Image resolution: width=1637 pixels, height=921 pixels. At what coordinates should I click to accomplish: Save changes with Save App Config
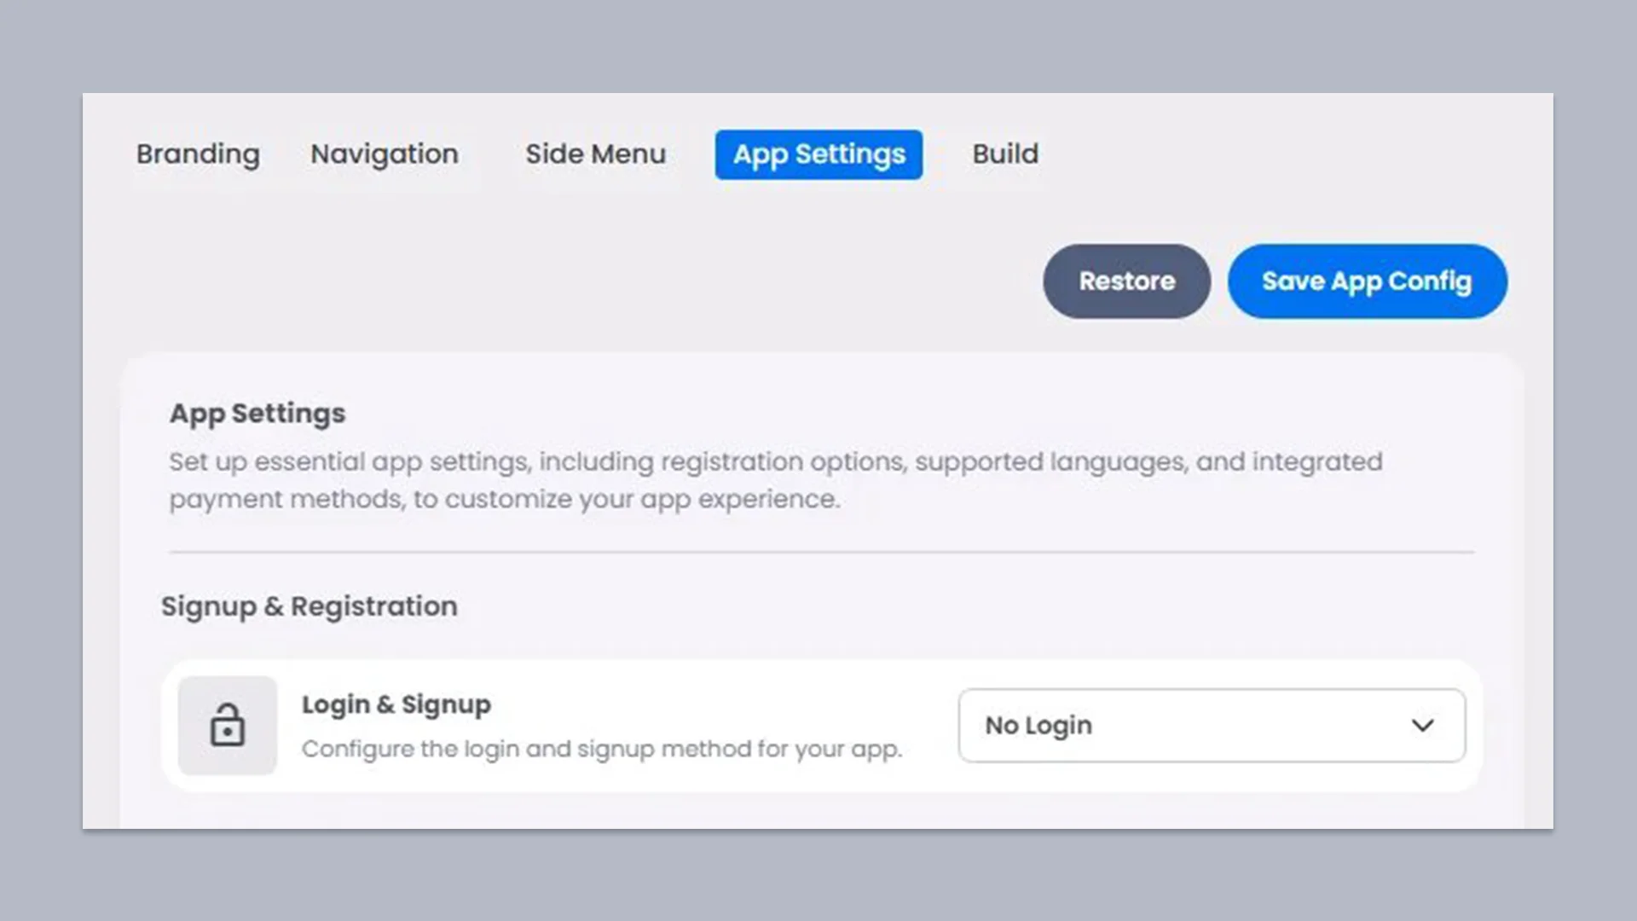point(1367,281)
